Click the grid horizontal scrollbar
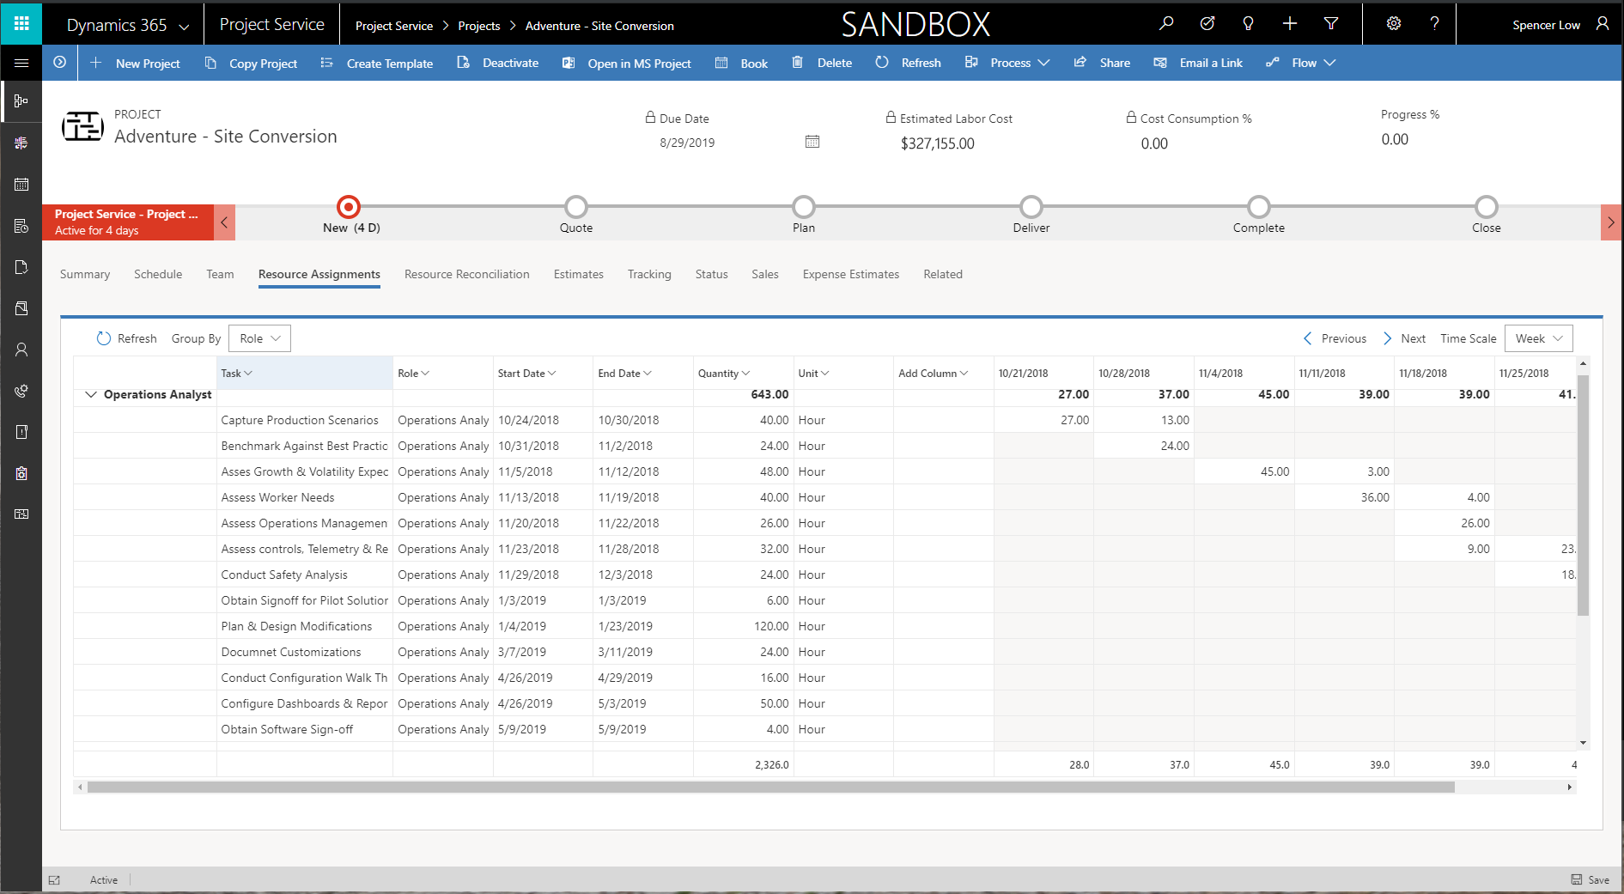1624x894 pixels. (x=770, y=787)
